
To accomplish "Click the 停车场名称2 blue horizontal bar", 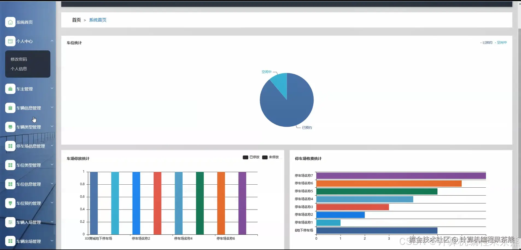I will tap(341, 215).
